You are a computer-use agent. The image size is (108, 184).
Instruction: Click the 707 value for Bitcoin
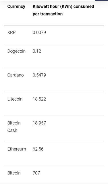tap(36, 173)
